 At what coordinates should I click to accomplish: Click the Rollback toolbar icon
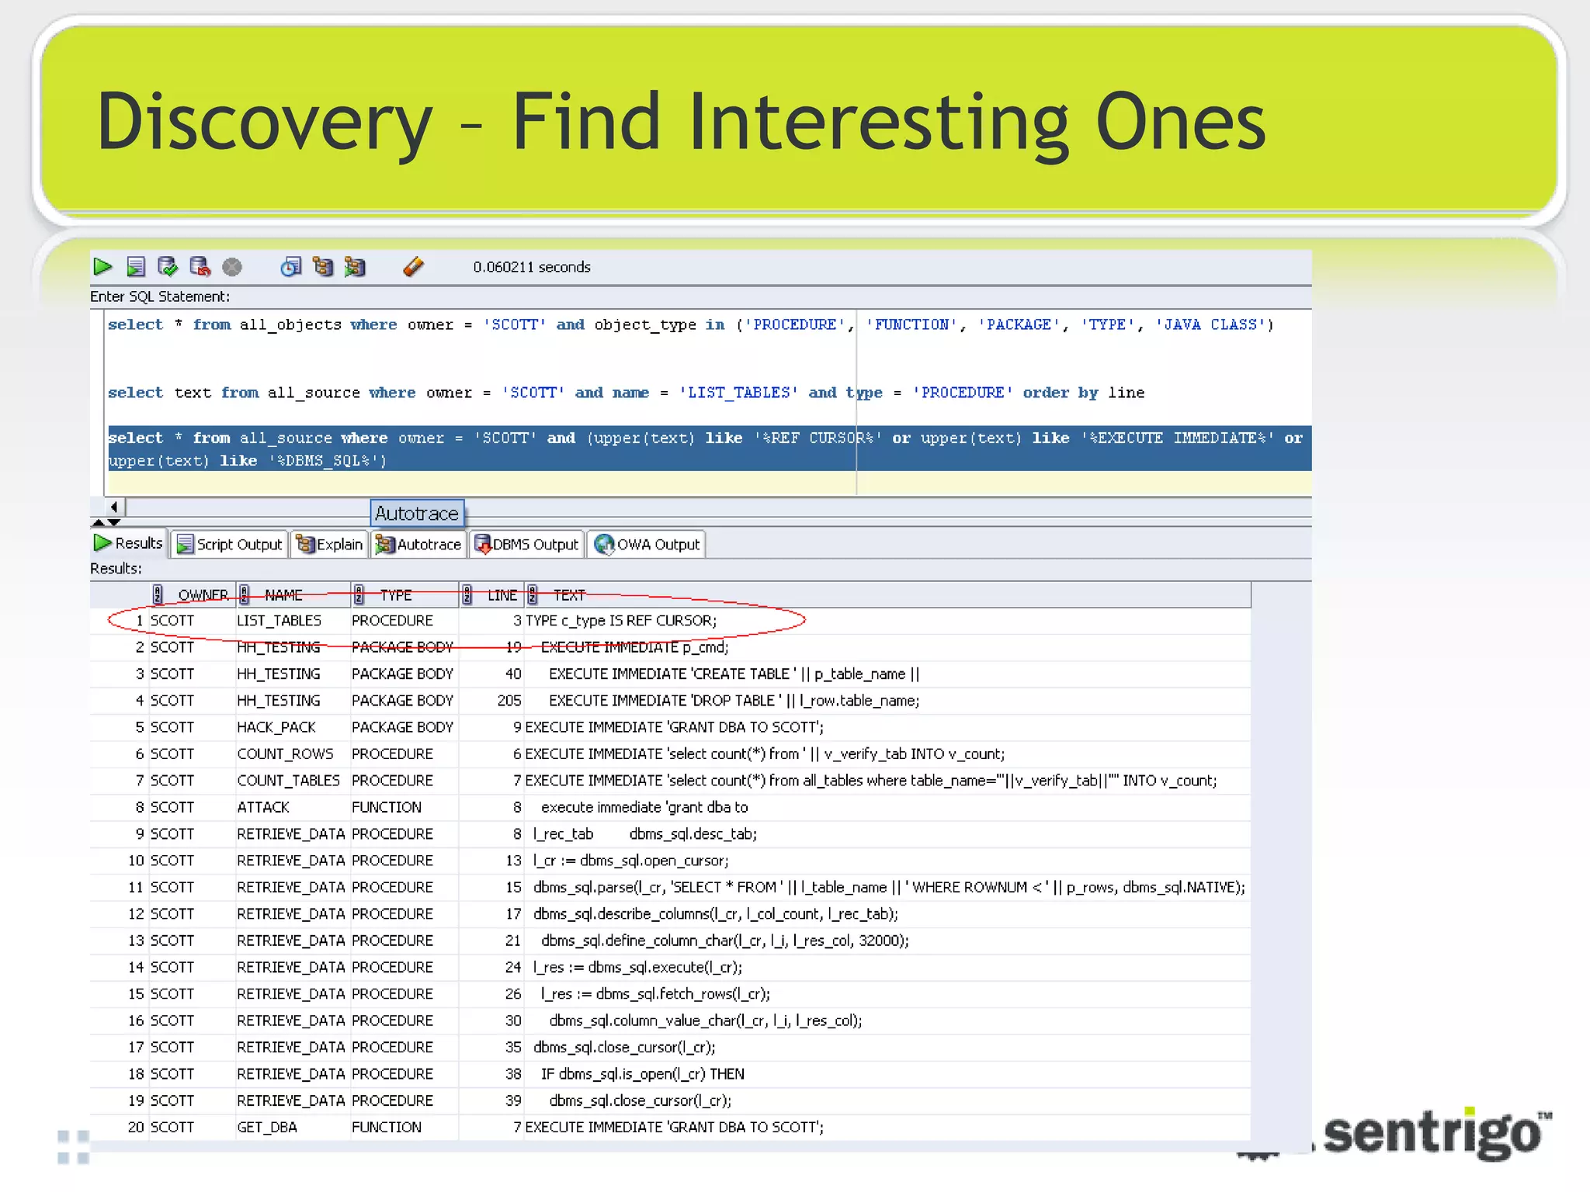200,267
